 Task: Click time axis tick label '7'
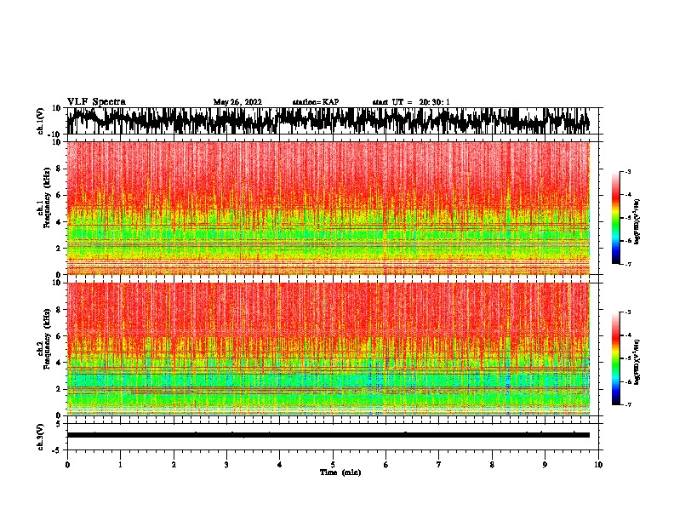click(x=439, y=465)
